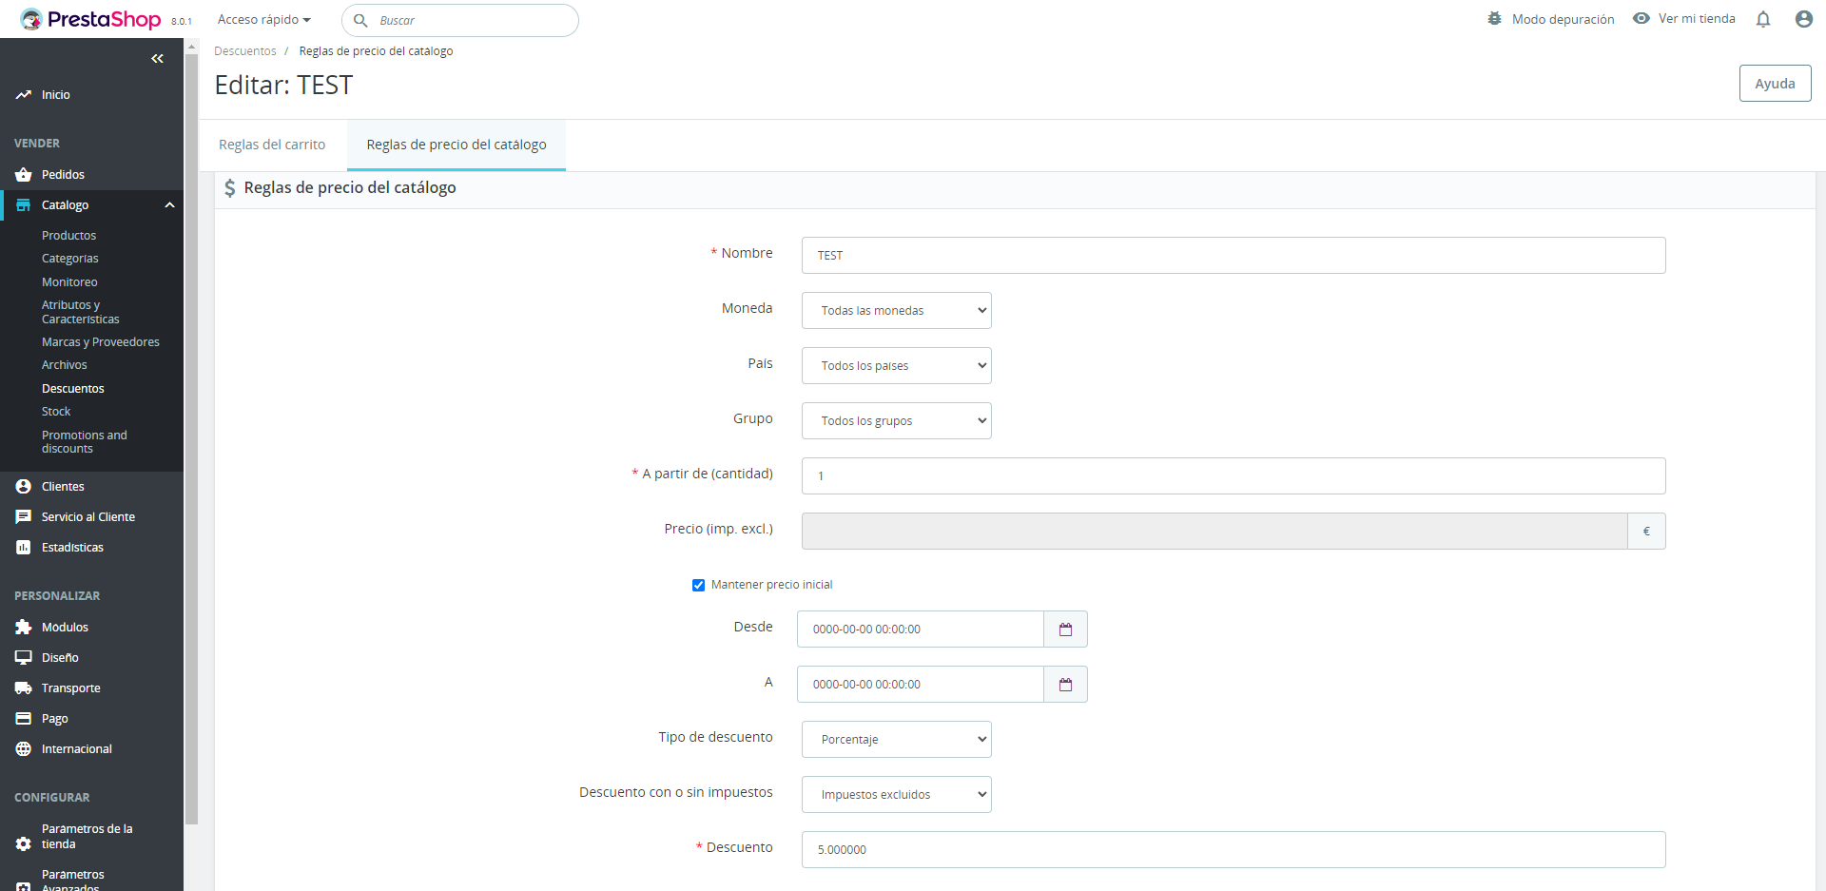Click the PrestaShop logo
This screenshot has height=891, width=1826.
pos(90,19)
